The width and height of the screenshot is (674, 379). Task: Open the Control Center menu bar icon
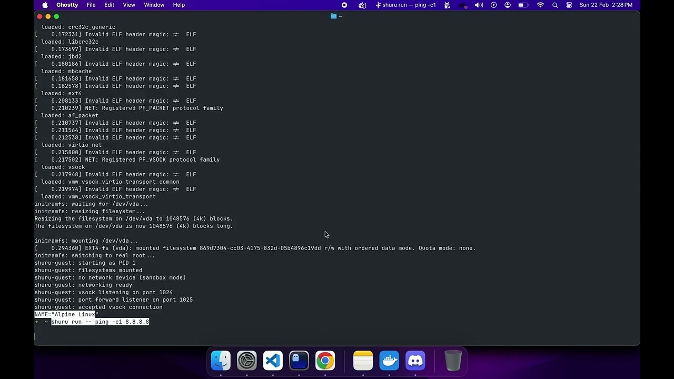click(x=569, y=5)
